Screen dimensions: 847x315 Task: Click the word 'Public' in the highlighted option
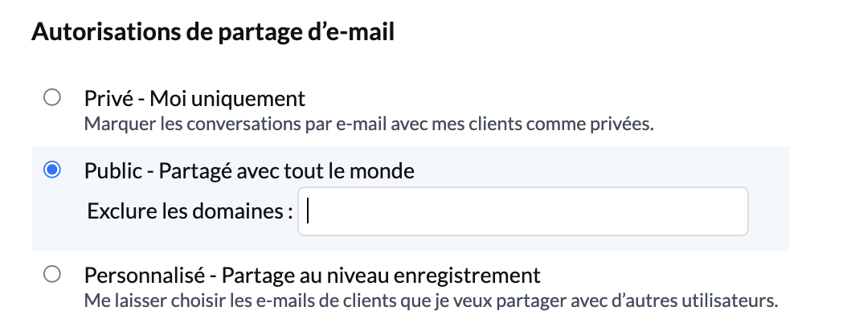(x=113, y=171)
